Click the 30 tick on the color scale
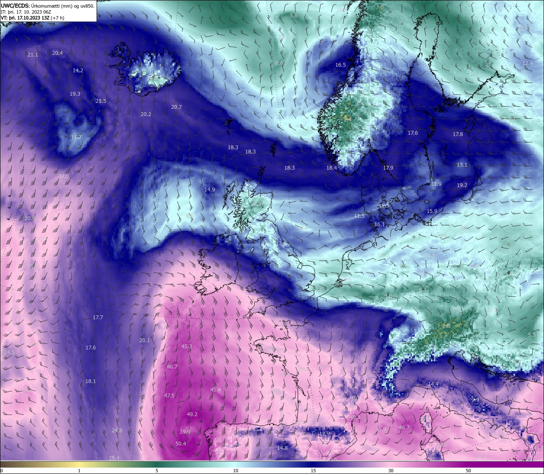Image resolution: width=544 pixels, height=474 pixels. (x=391, y=471)
